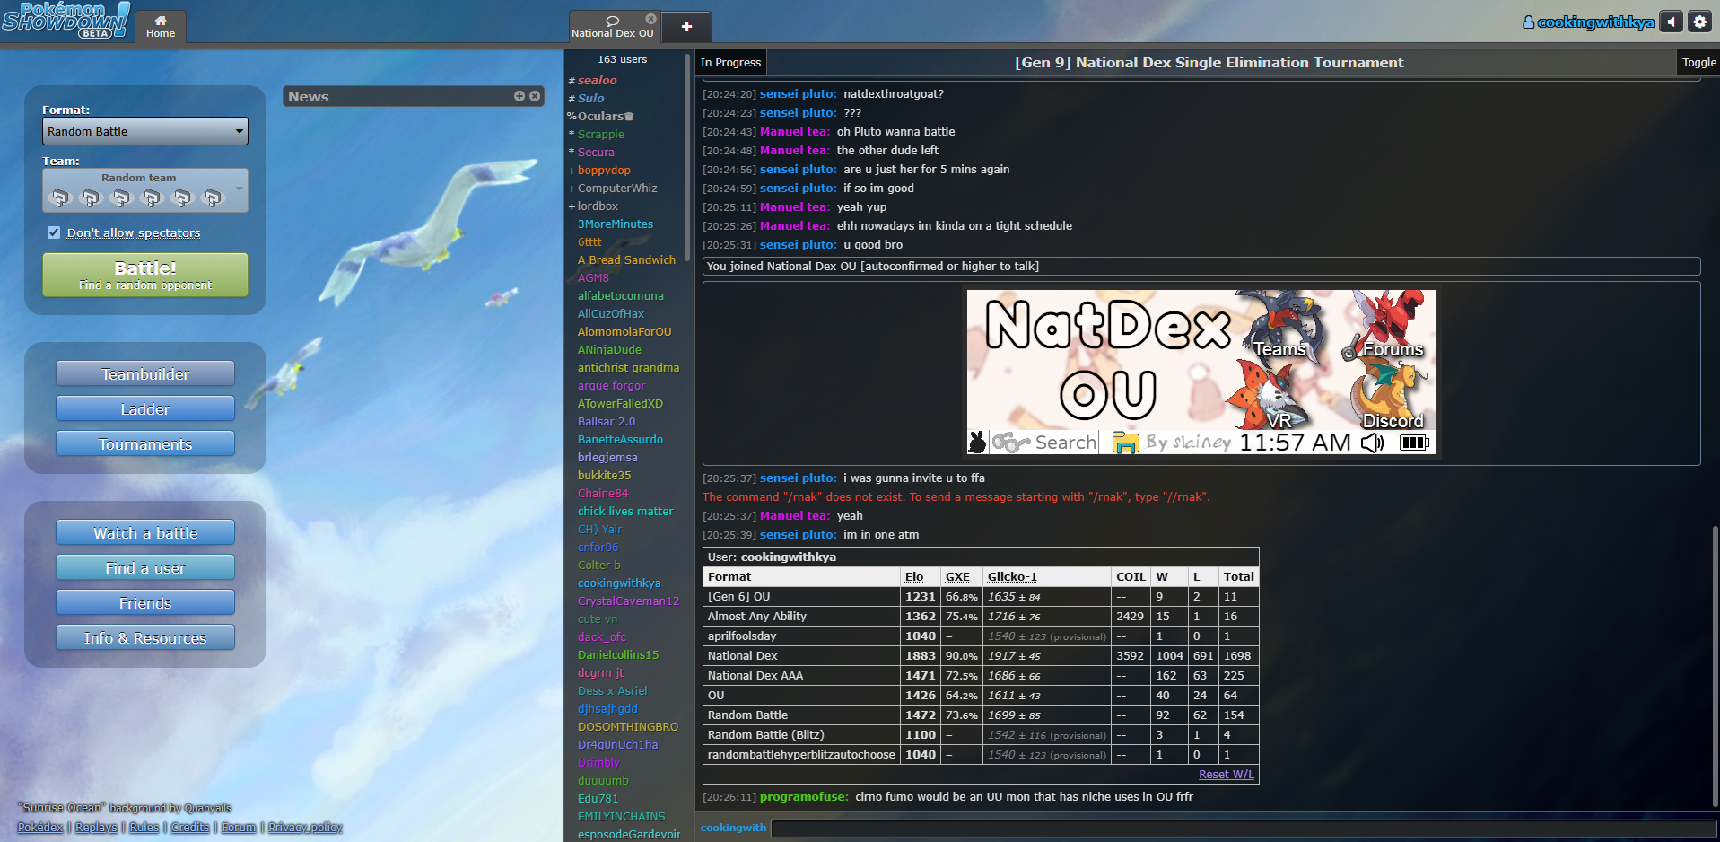This screenshot has width=1720, height=842.
Task: Click the Pokémon Showdown logo
Action: tap(65, 20)
